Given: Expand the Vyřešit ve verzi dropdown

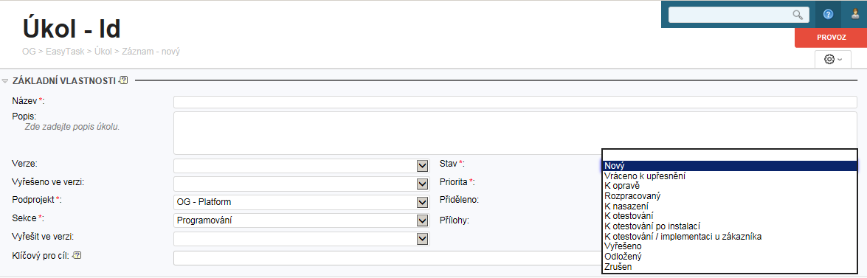Looking at the screenshot, I should (423, 239).
